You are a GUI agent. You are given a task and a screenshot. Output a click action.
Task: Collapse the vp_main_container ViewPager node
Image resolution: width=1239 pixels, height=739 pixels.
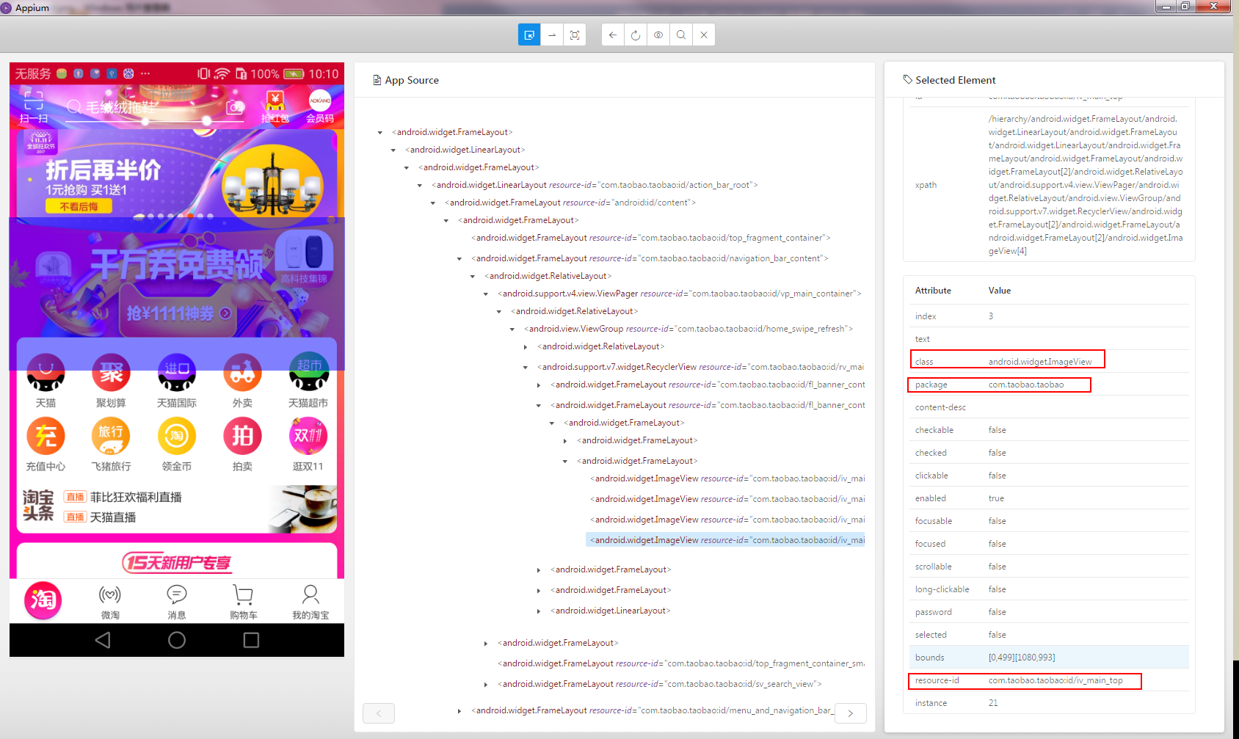pyautogui.click(x=485, y=294)
